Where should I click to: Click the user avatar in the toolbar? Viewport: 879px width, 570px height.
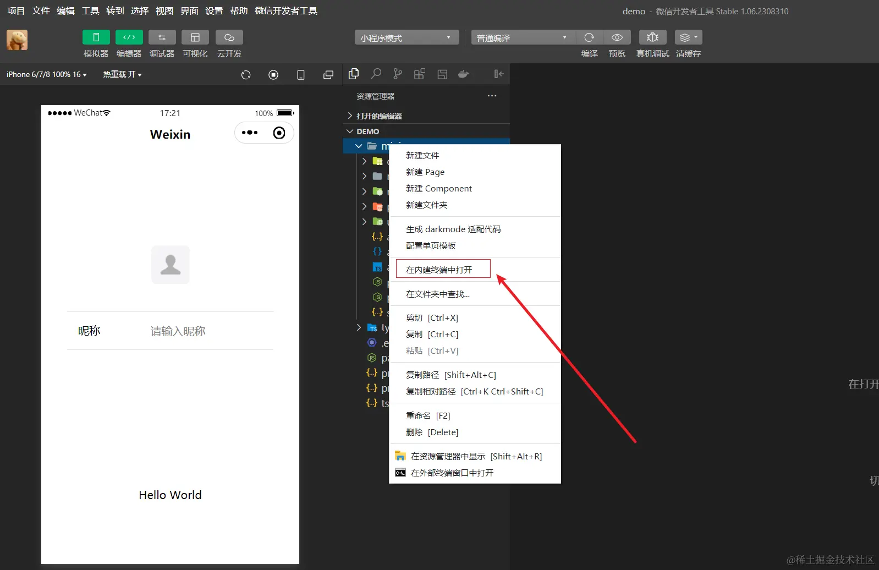pyautogui.click(x=17, y=40)
